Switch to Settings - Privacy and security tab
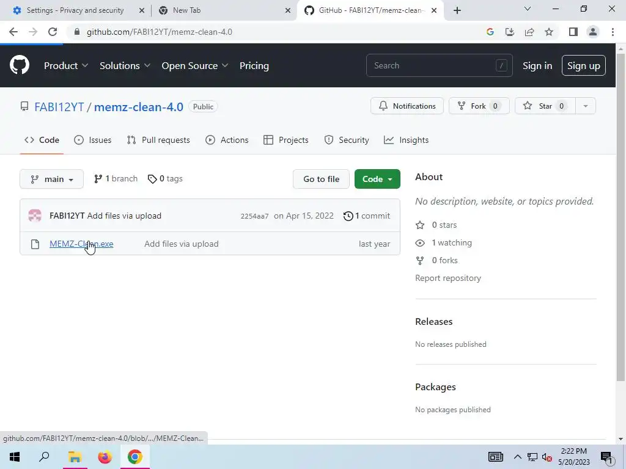 75,10
